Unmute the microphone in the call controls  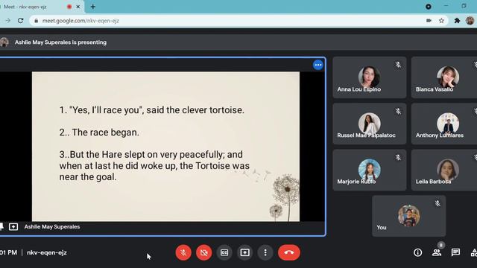(183, 252)
